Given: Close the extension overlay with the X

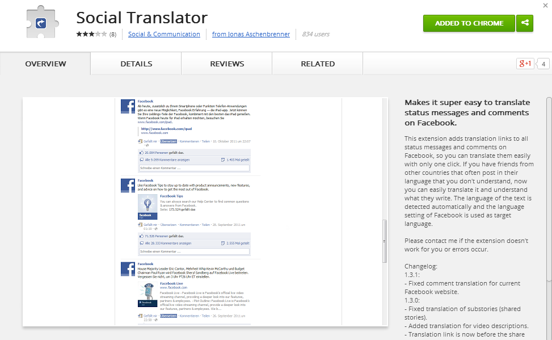Looking at the screenshot, I should coord(545,5).
